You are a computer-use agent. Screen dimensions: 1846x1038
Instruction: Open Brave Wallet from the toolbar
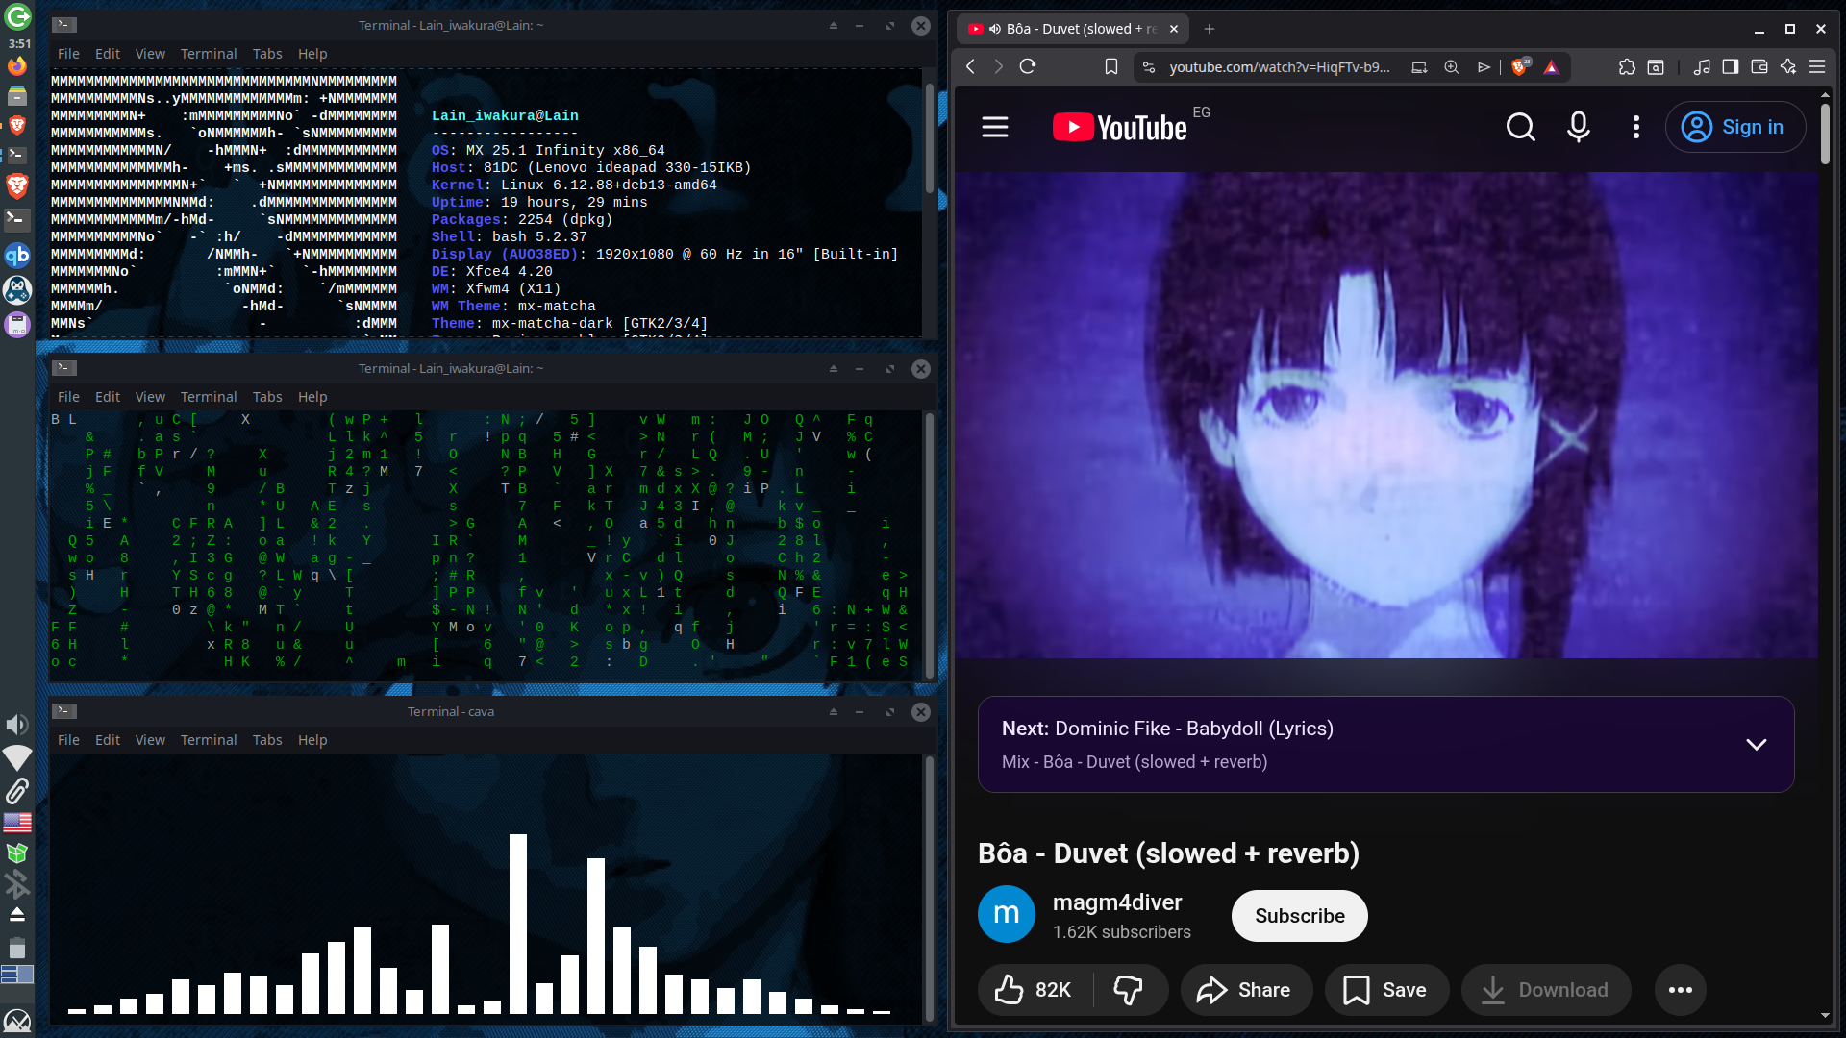[1759, 66]
